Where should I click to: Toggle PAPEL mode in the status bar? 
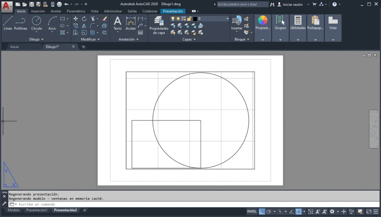(x=252, y=211)
